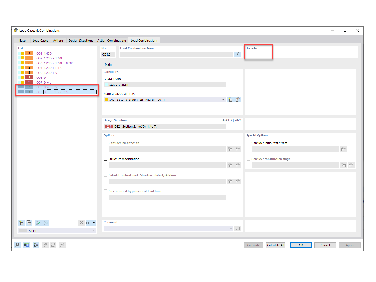
Task: Expand the All (9) filter dropdown
Action: click(x=93, y=231)
